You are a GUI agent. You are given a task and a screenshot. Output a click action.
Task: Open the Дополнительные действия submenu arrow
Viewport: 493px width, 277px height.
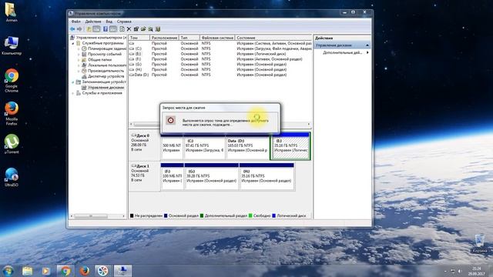click(367, 53)
